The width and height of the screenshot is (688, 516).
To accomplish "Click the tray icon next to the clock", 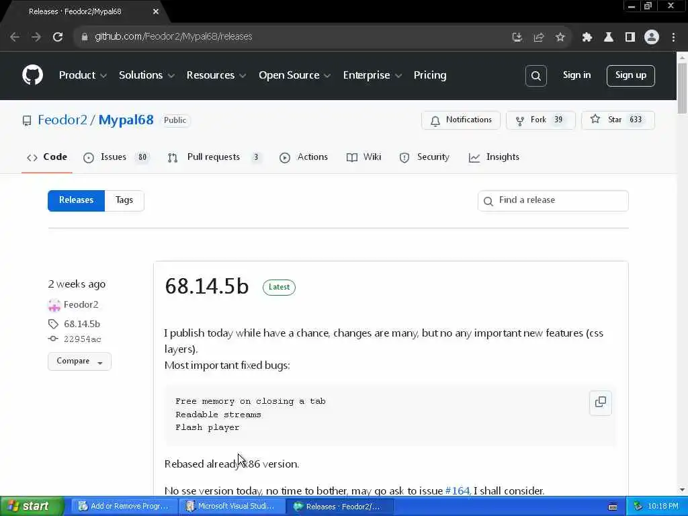I will coord(638,507).
